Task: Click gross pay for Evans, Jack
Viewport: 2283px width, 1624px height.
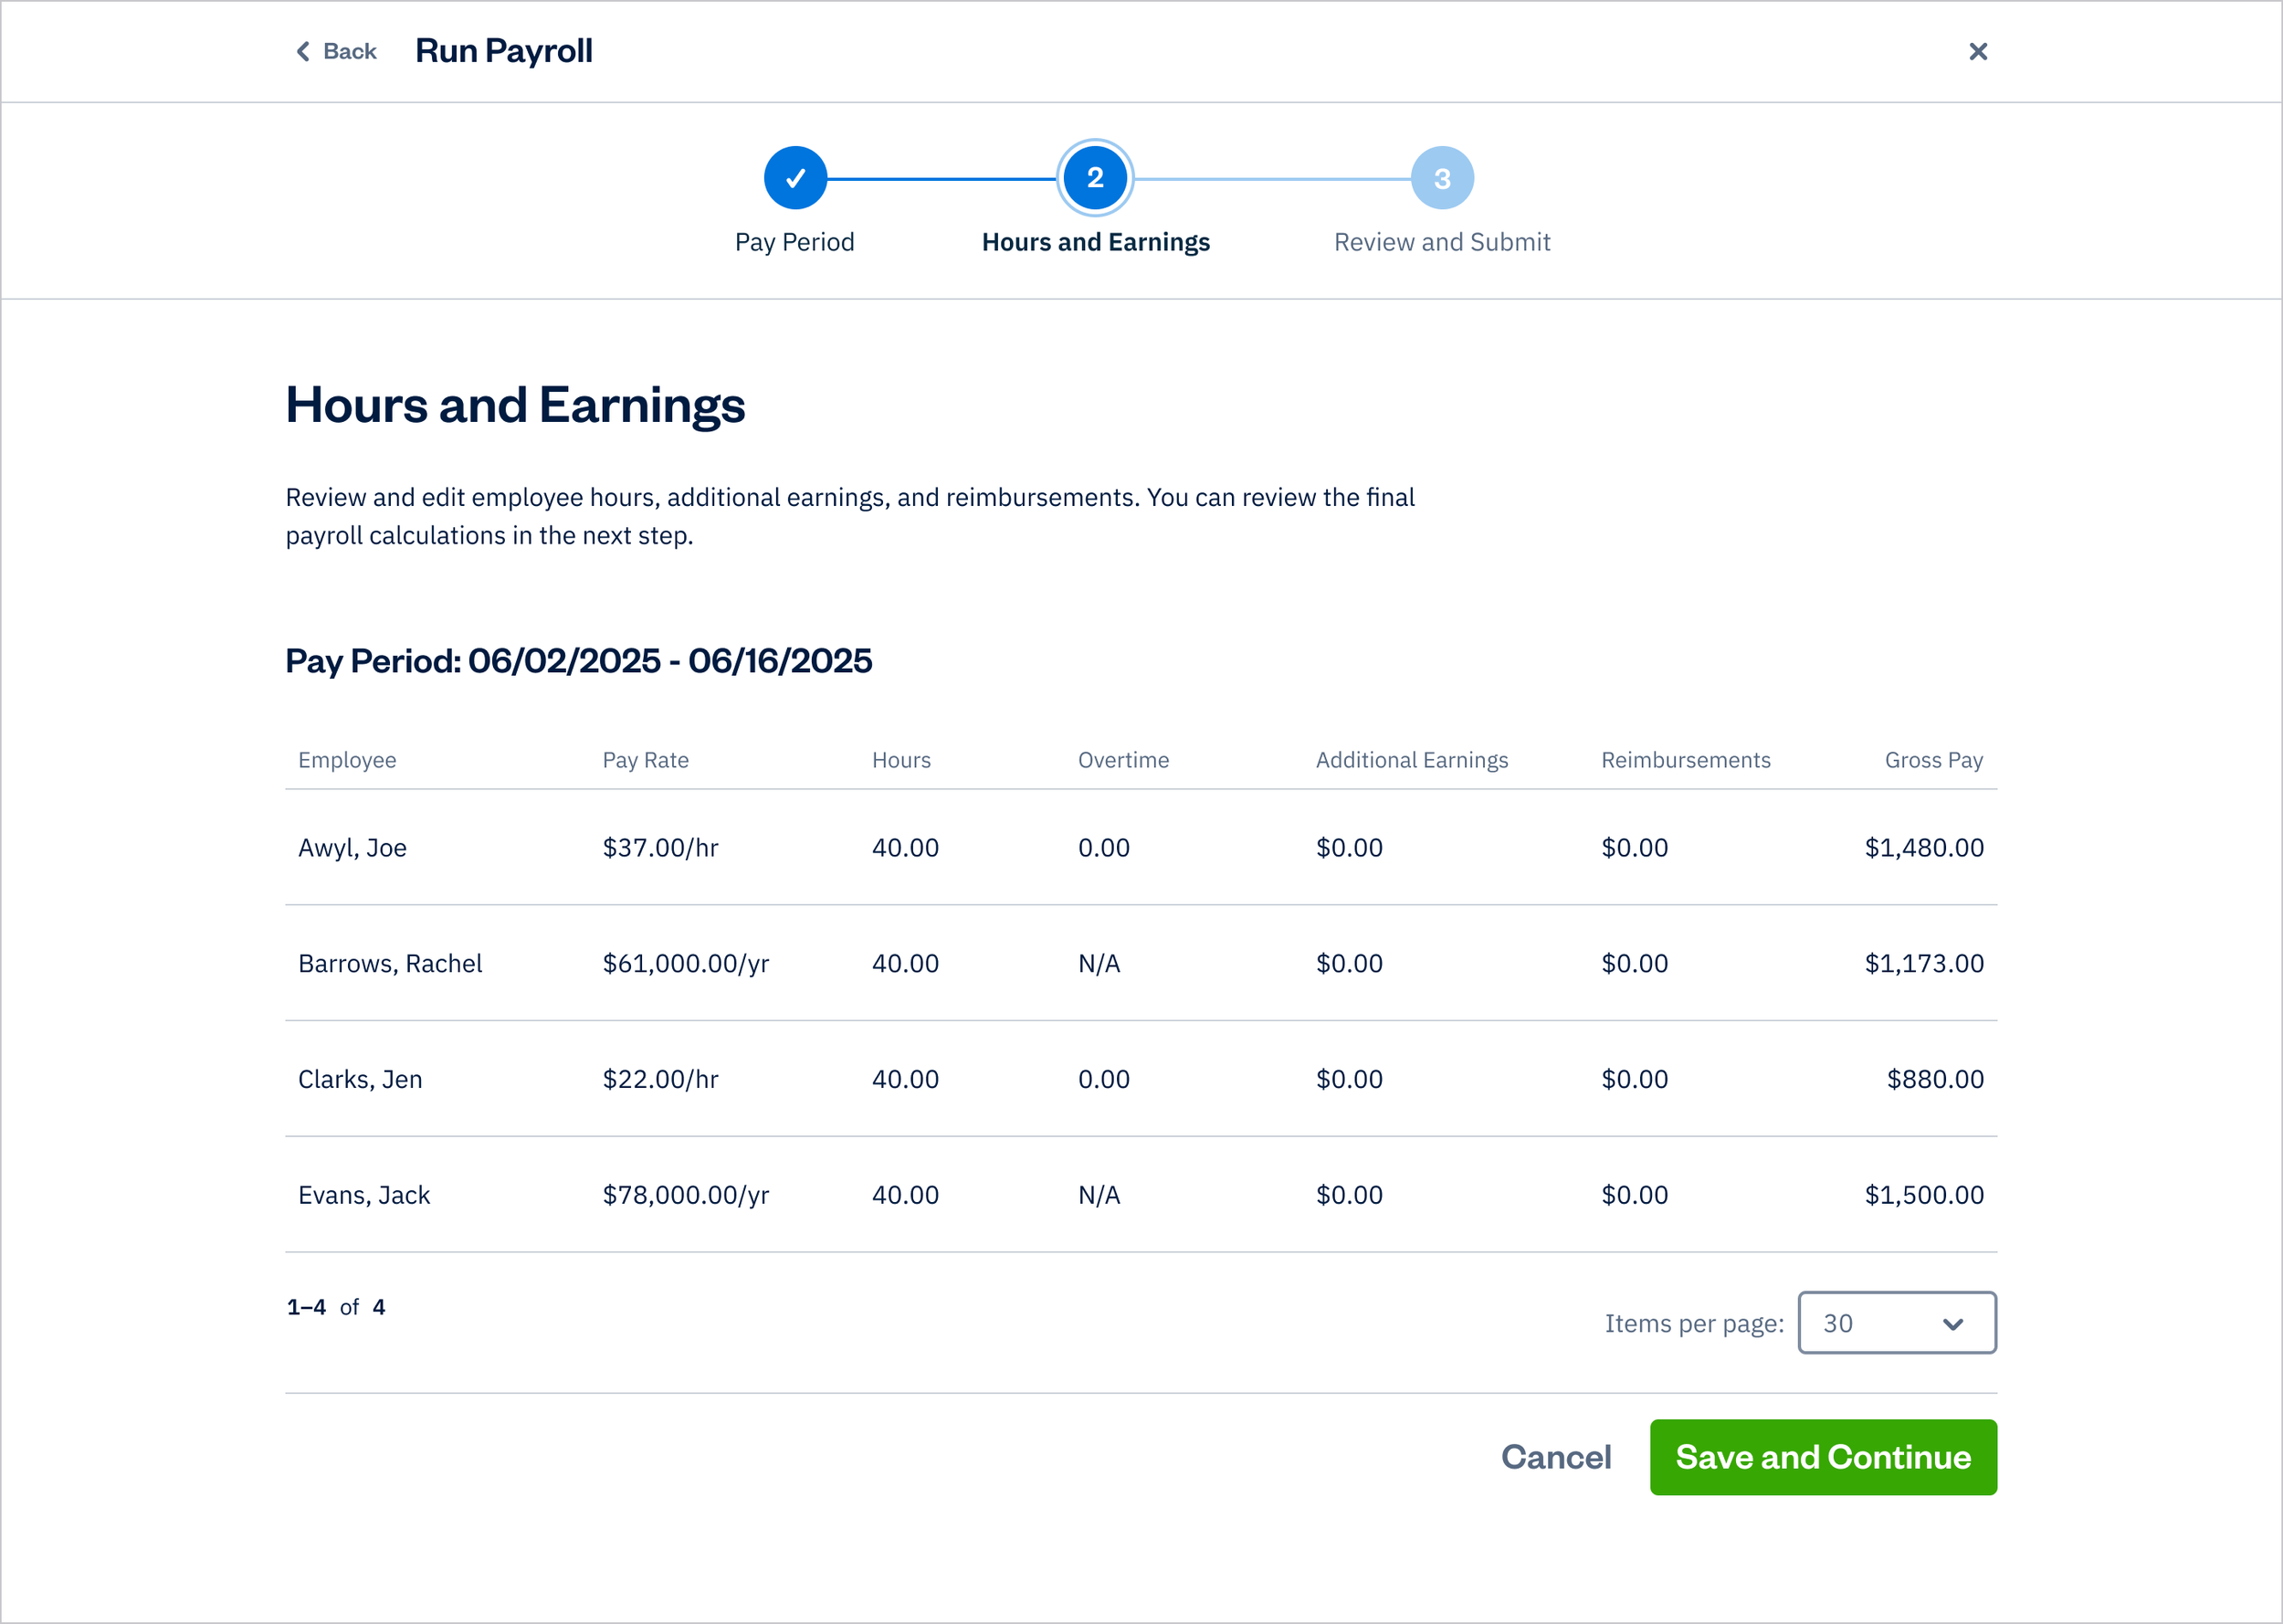Action: click(1923, 1194)
